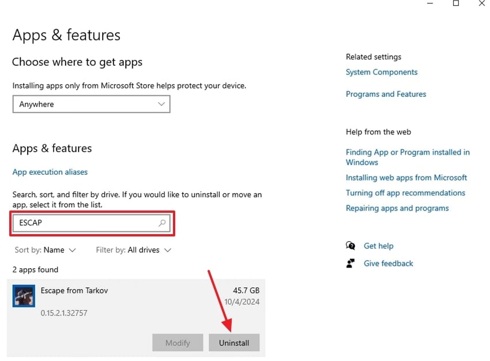Open Installing web apps from Microsoft link
Screen dimensions: 490x361
tap(406, 178)
